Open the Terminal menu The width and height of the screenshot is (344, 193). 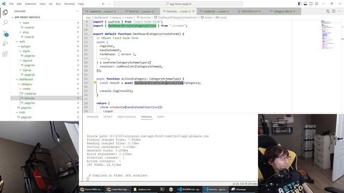(69, 4)
